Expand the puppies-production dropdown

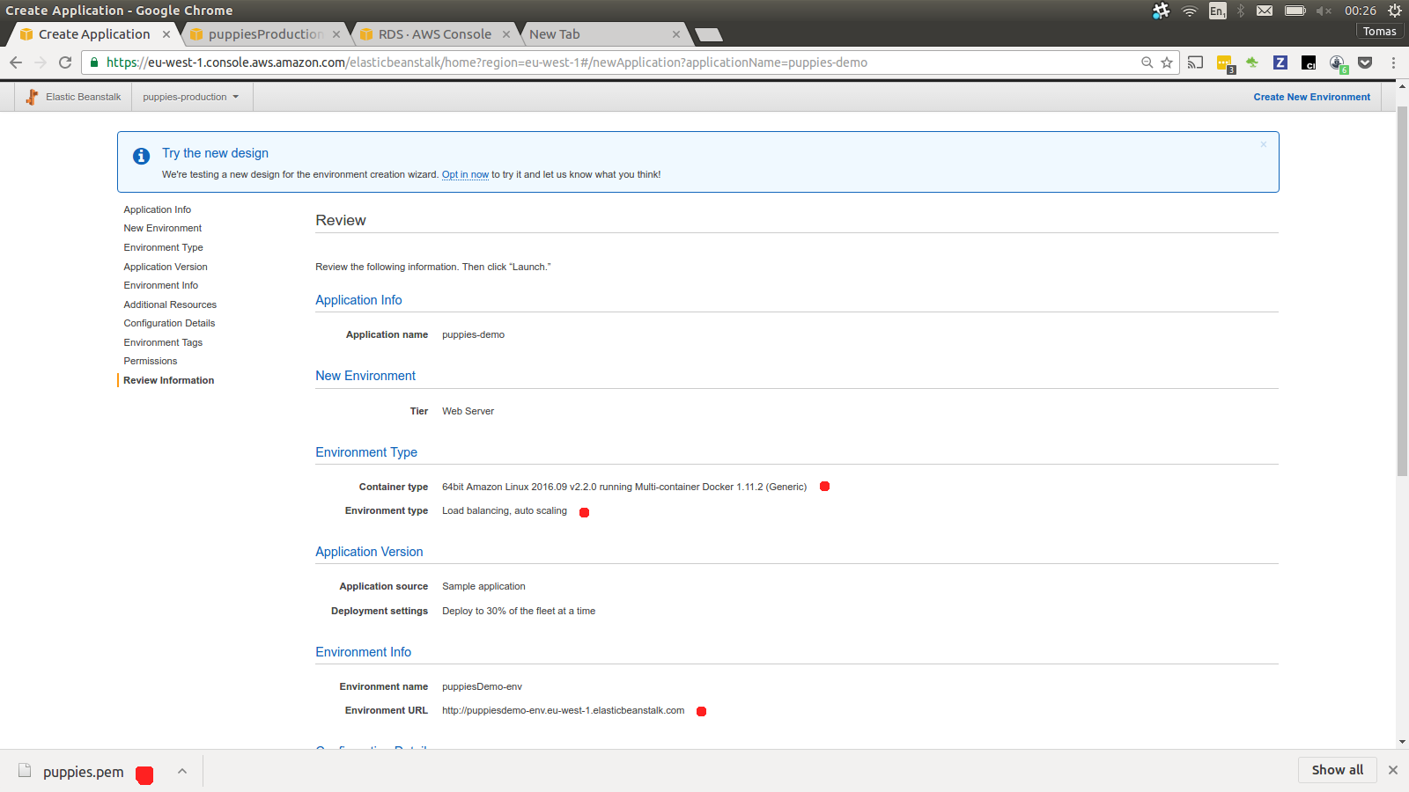191,97
